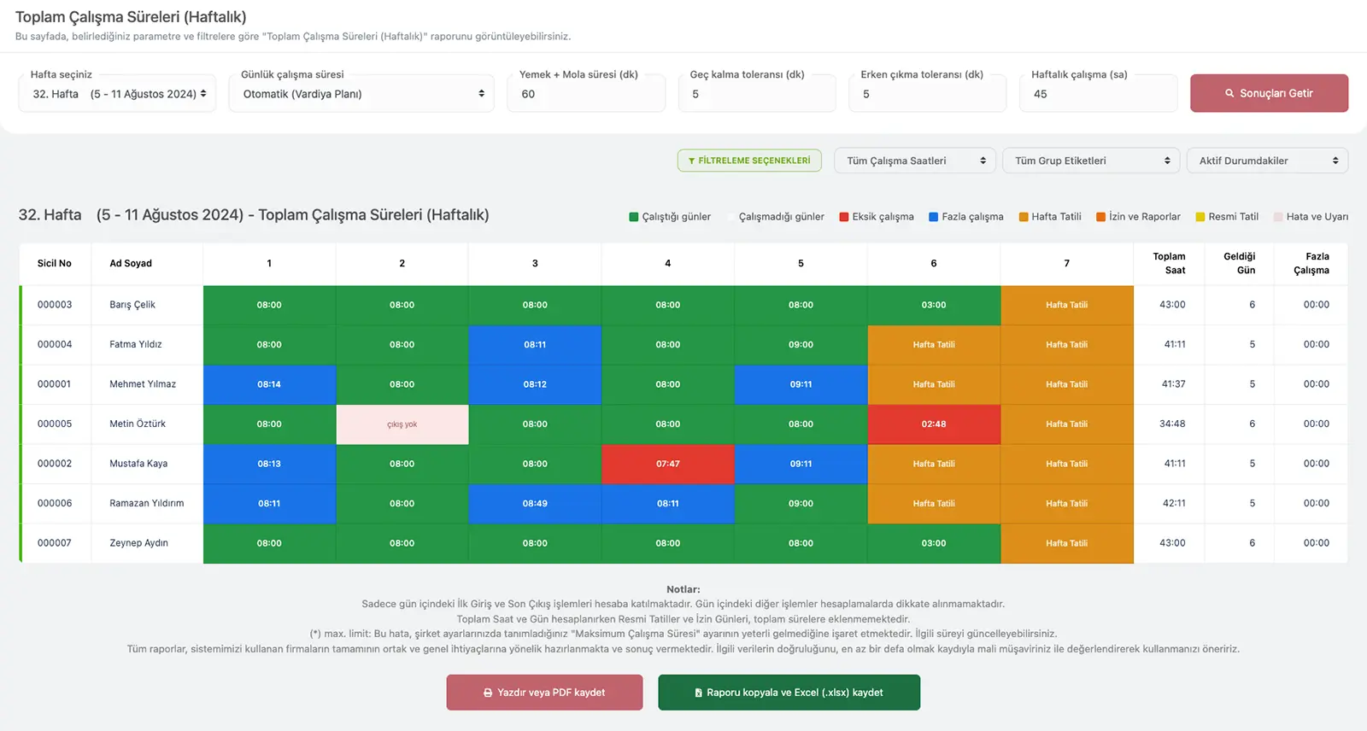
Task: Expand the Günlük çalışma süresi dropdown
Action: pos(361,94)
